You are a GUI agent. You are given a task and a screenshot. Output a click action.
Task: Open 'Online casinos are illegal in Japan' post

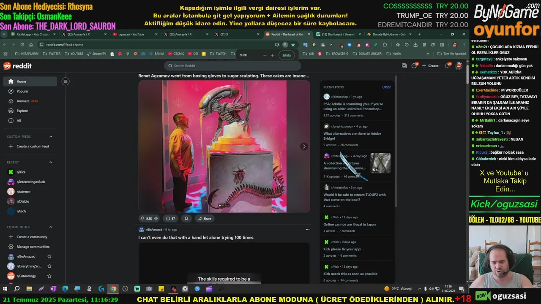[349, 224]
